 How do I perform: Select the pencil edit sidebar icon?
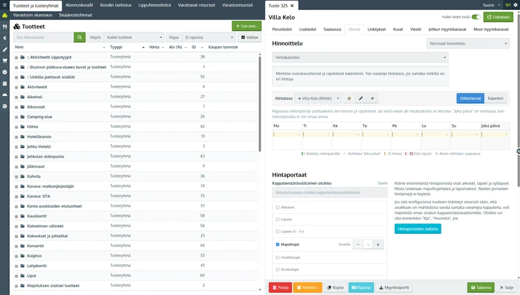pyautogui.click(x=5, y=49)
